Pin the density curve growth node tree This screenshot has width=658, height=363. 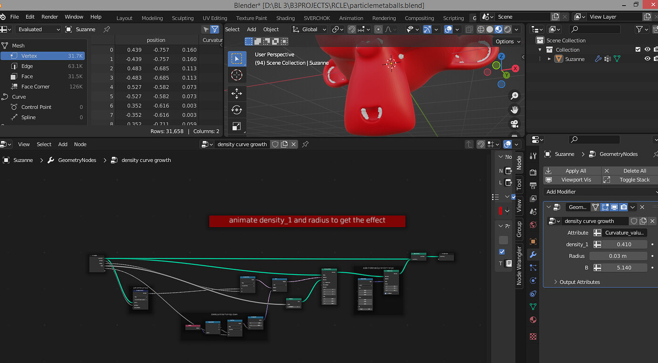click(305, 144)
